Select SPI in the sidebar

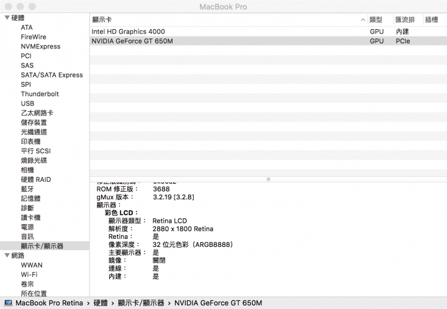tap(25, 84)
